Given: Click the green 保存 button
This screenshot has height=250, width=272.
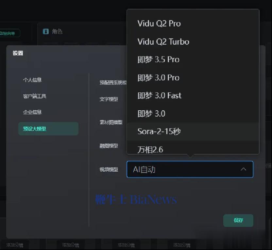Looking at the screenshot, I should click(x=238, y=220).
